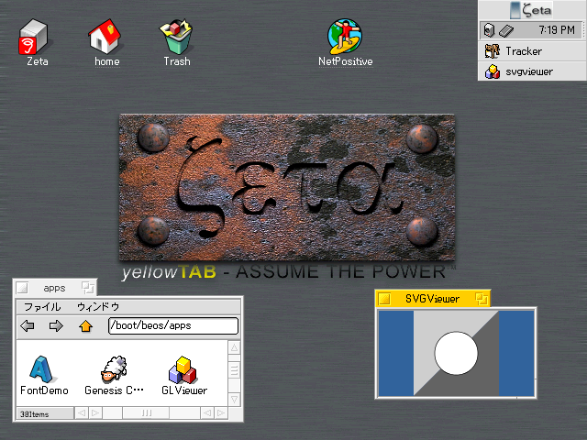Switch to svgviewer in the Deskbar
The height and width of the screenshot is (440, 587).
532,71
